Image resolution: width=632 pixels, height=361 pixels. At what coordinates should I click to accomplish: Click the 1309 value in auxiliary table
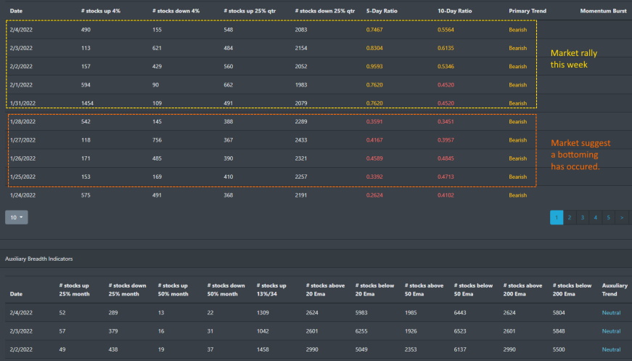click(x=263, y=312)
